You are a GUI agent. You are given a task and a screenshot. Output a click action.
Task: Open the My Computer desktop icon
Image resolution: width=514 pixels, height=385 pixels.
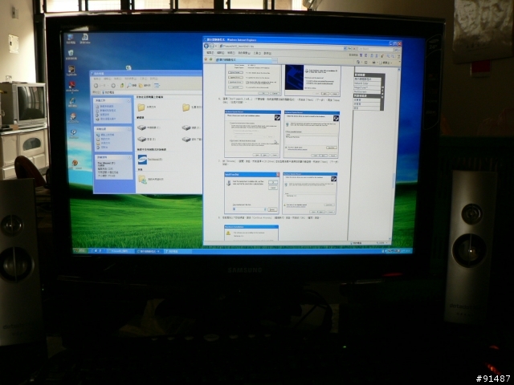click(71, 38)
